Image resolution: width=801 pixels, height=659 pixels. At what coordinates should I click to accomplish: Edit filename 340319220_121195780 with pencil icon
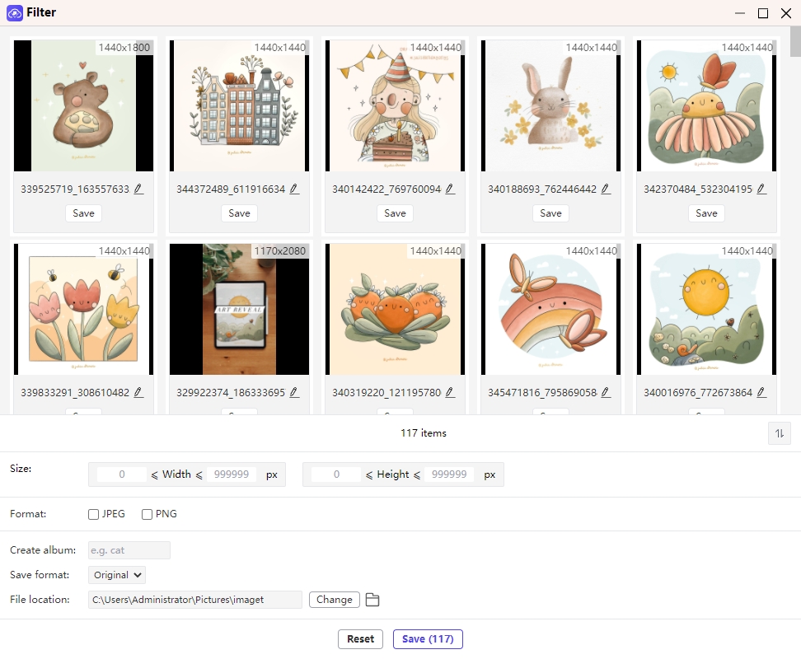pyautogui.click(x=450, y=393)
